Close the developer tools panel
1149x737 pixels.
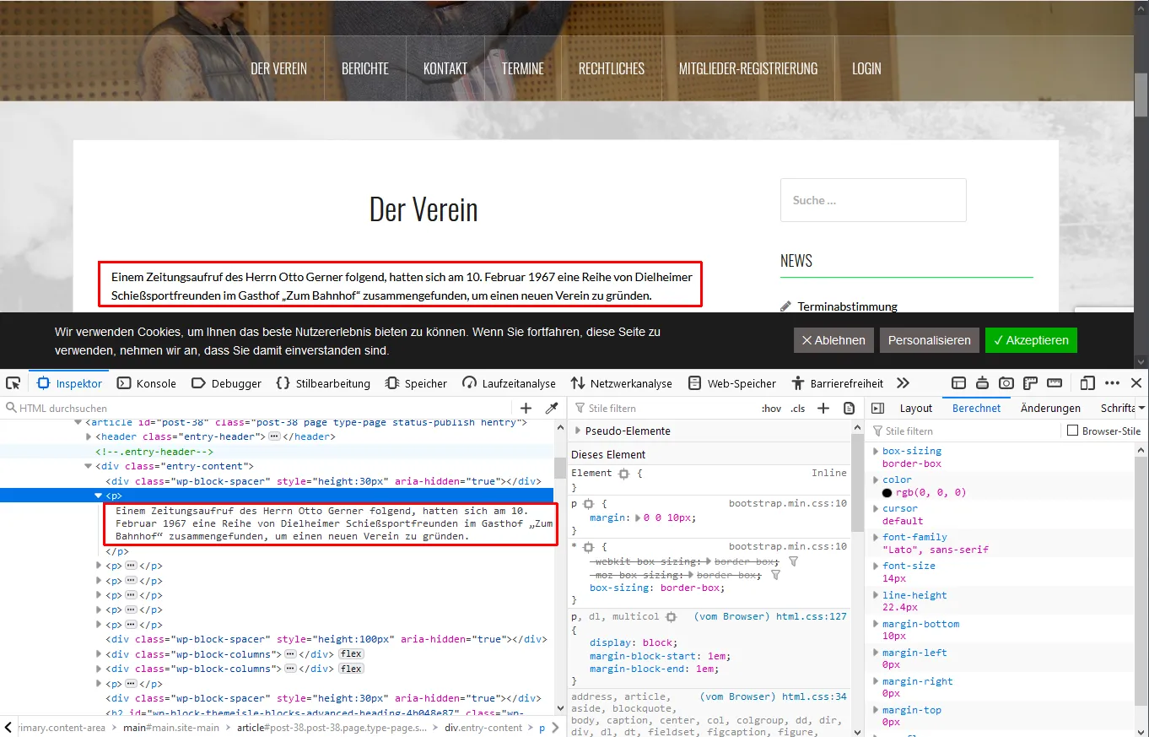pyautogui.click(x=1136, y=383)
